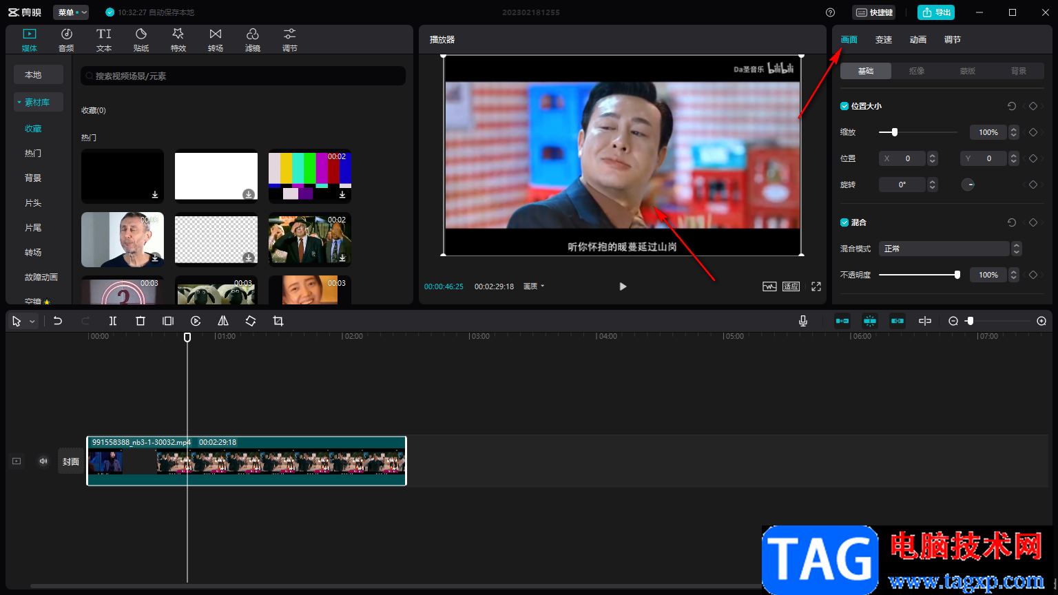The image size is (1058, 595).
Task: Open the 滤镜 filters panel icon
Action: (253, 39)
